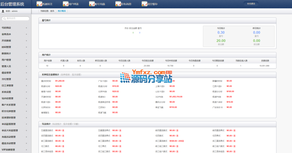Viewport: 292px width, 153px height.
Task: Click the admin user avatar icon
Action: [x=3, y=11]
